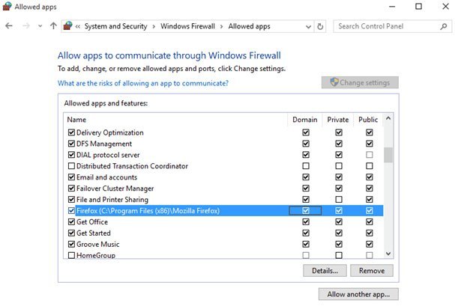
Task: Refresh the Allowed apps page
Action: 321,26
